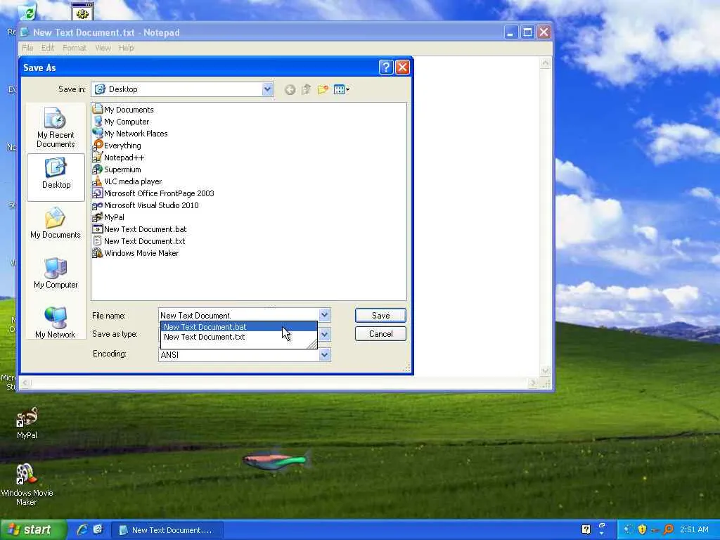The height and width of the screenshot is (540, 720).
Task: Open My Documents in the places bar
Action: [56, 223]
